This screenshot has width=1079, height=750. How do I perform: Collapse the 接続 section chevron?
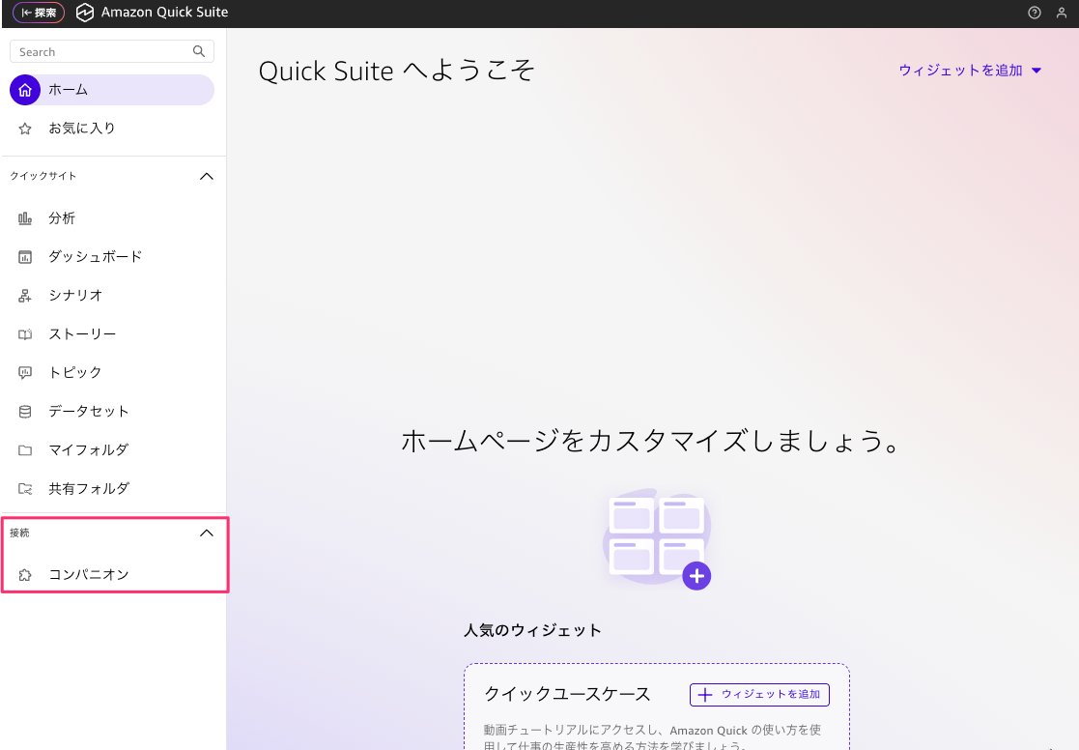point(206,533)
